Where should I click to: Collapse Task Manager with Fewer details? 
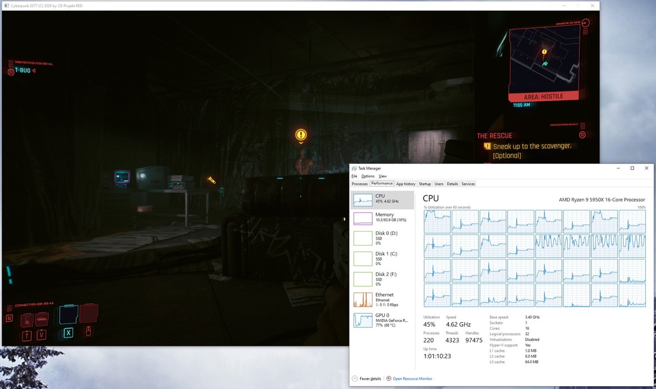[367, 378]
